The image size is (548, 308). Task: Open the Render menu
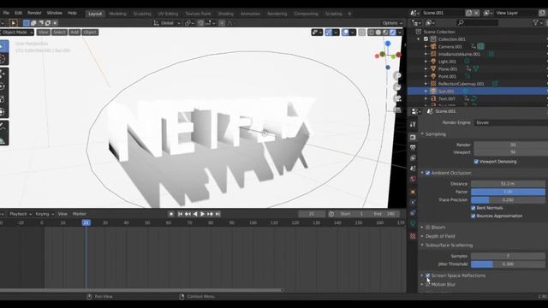(x=34, y=13)
